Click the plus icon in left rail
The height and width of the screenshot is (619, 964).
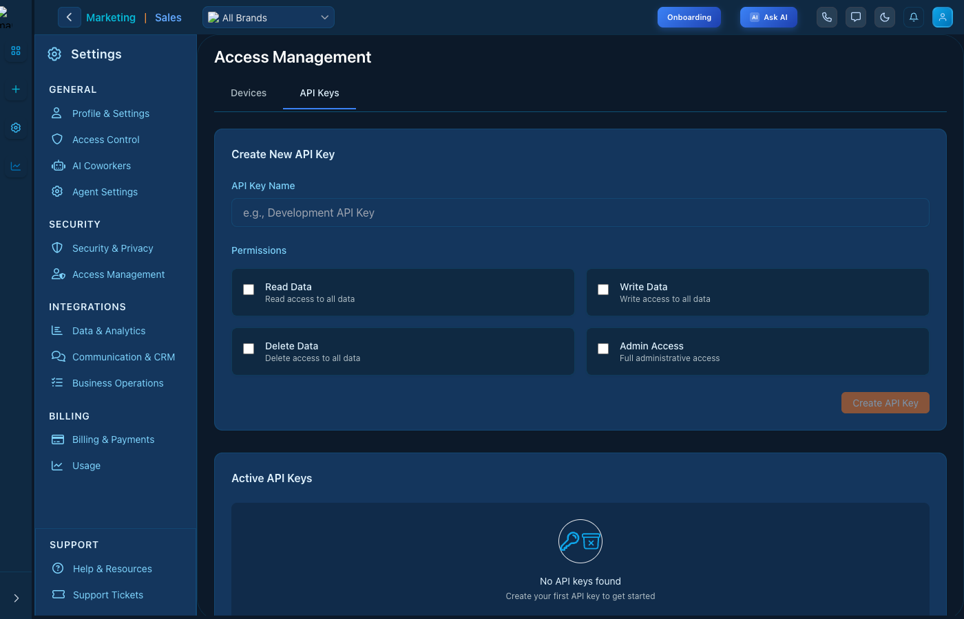16,89
